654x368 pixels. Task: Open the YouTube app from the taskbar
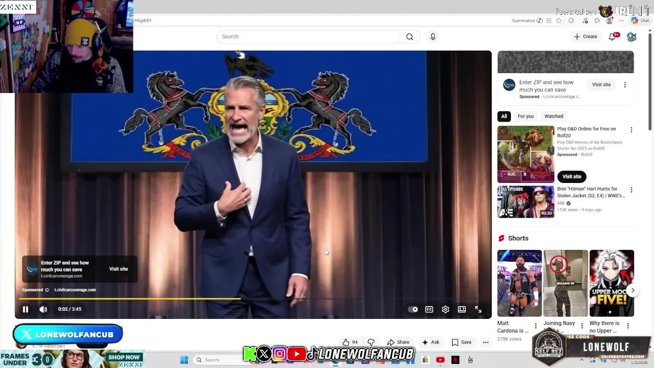click(x=440, y=360)
